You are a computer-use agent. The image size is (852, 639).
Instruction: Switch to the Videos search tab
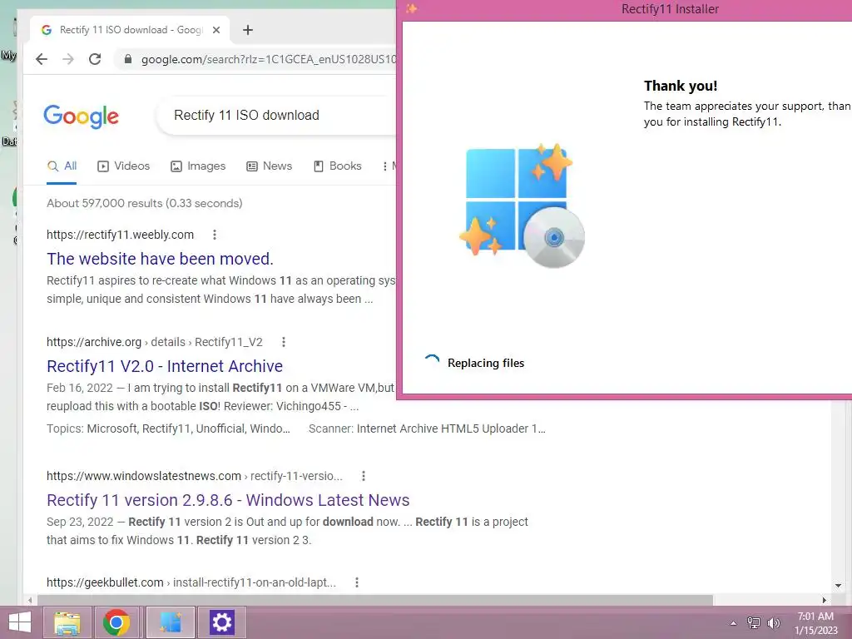[123, 166]
